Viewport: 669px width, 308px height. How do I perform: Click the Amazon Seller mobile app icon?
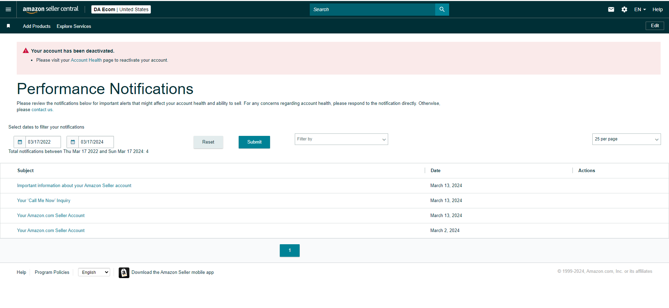pos(124,272)
